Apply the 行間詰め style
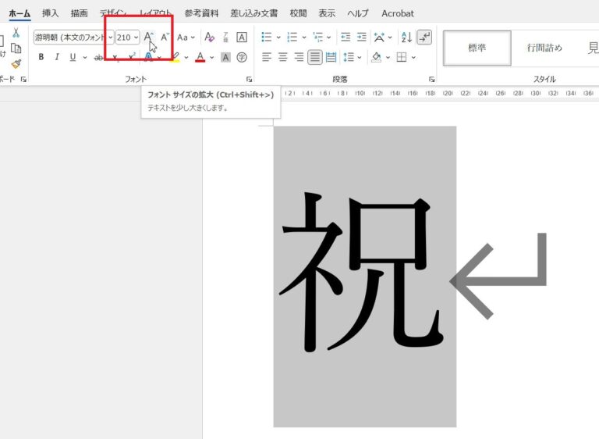This screenshot has height=439, width=599. 544,48
